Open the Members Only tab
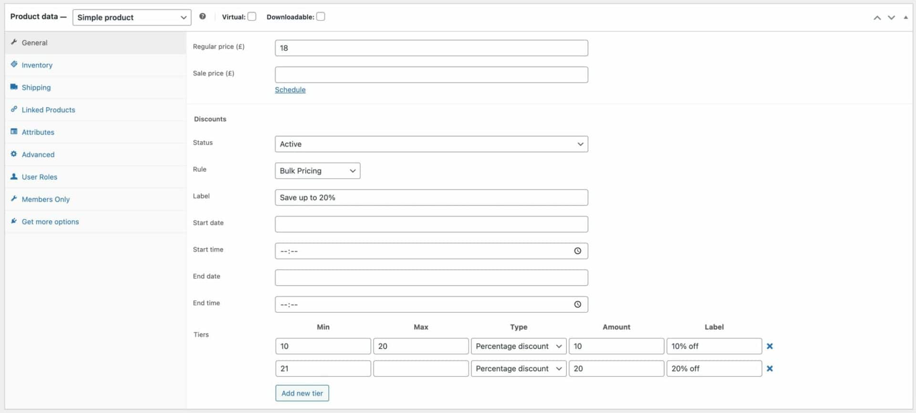This screenshot has height=413, width=916. click(x=95, y=199)
